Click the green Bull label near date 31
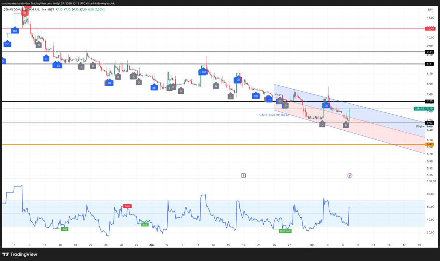The height and width of the screenshot is (261, 440). [x=145, y=224]
